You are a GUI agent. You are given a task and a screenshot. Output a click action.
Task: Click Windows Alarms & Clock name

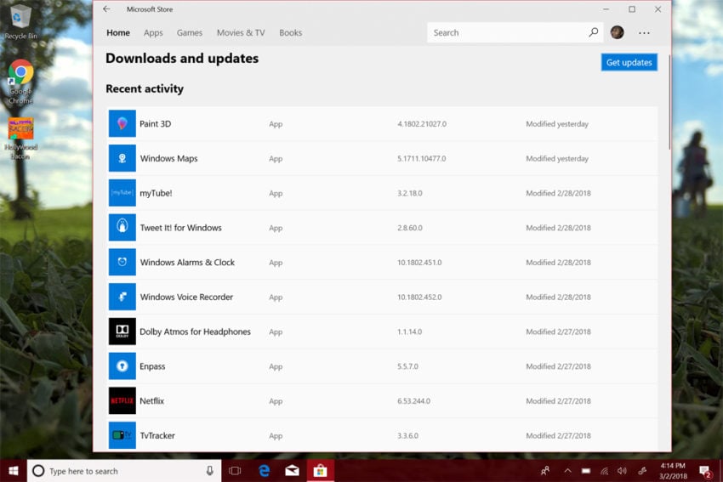[x=187, y=262]
